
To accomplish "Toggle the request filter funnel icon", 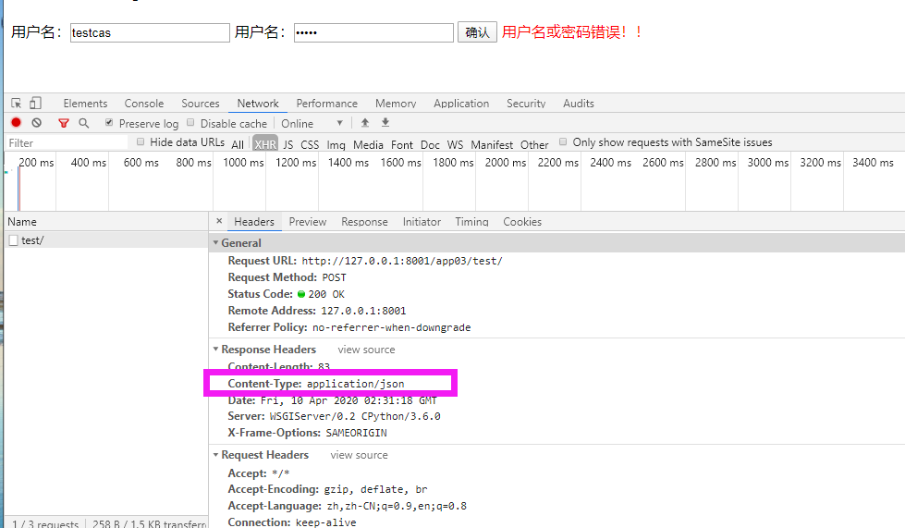I will click(x=64, y=123).
